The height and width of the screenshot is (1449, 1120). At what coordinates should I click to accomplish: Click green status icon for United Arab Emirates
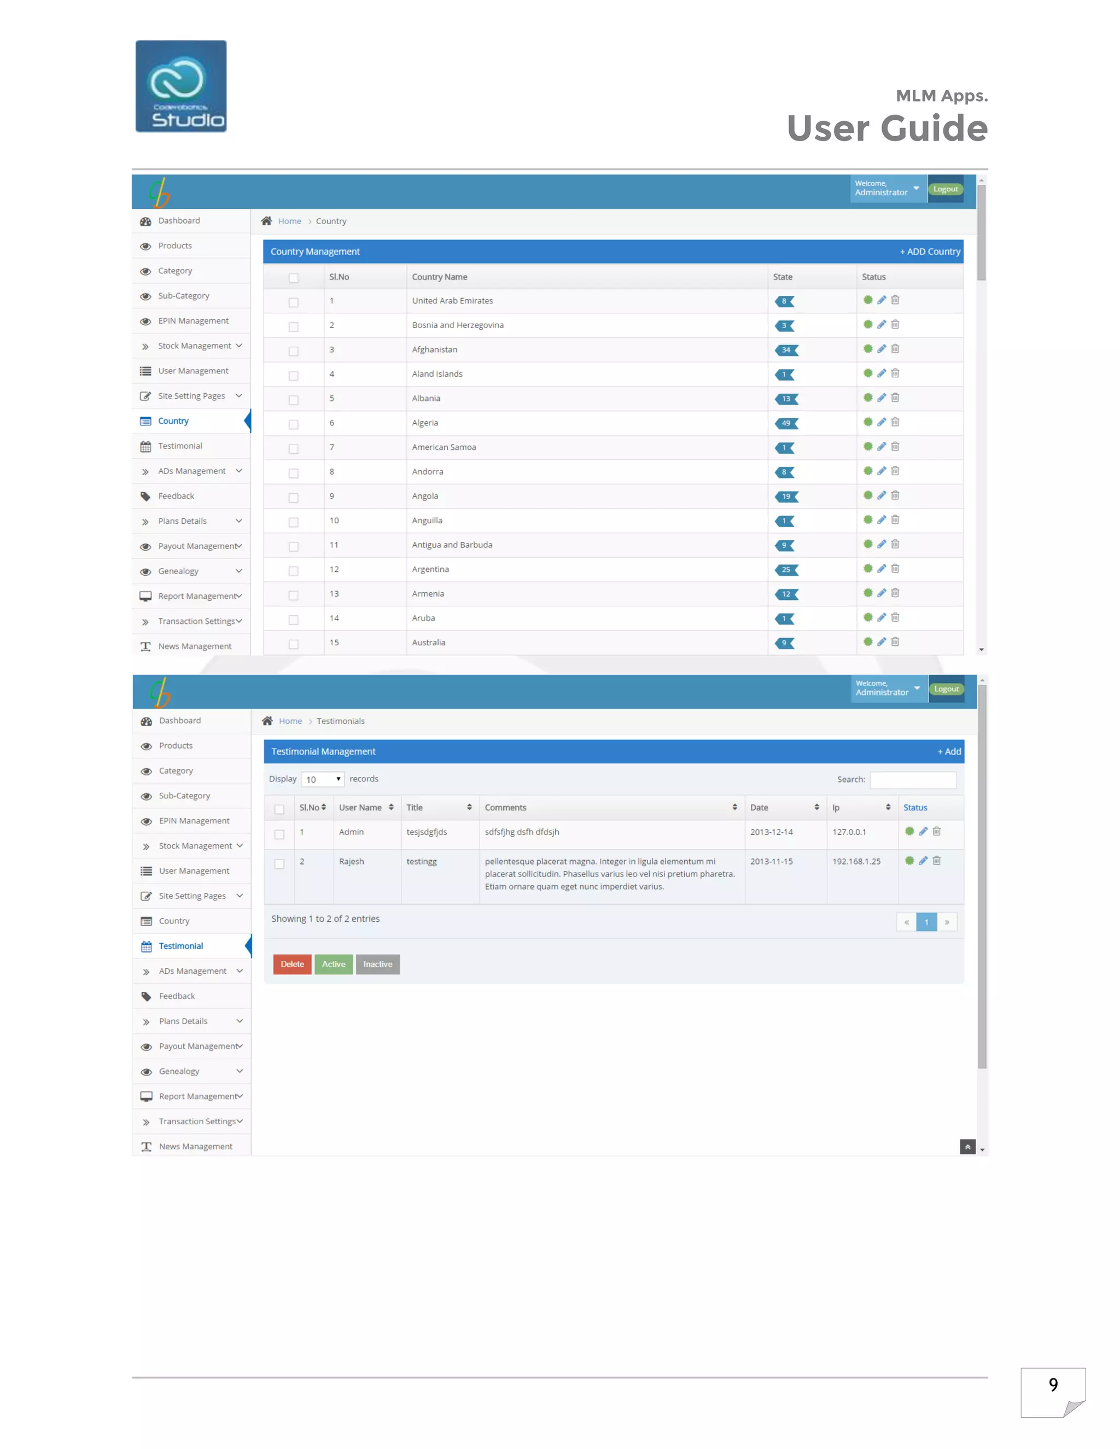click(x=868, y=300)
